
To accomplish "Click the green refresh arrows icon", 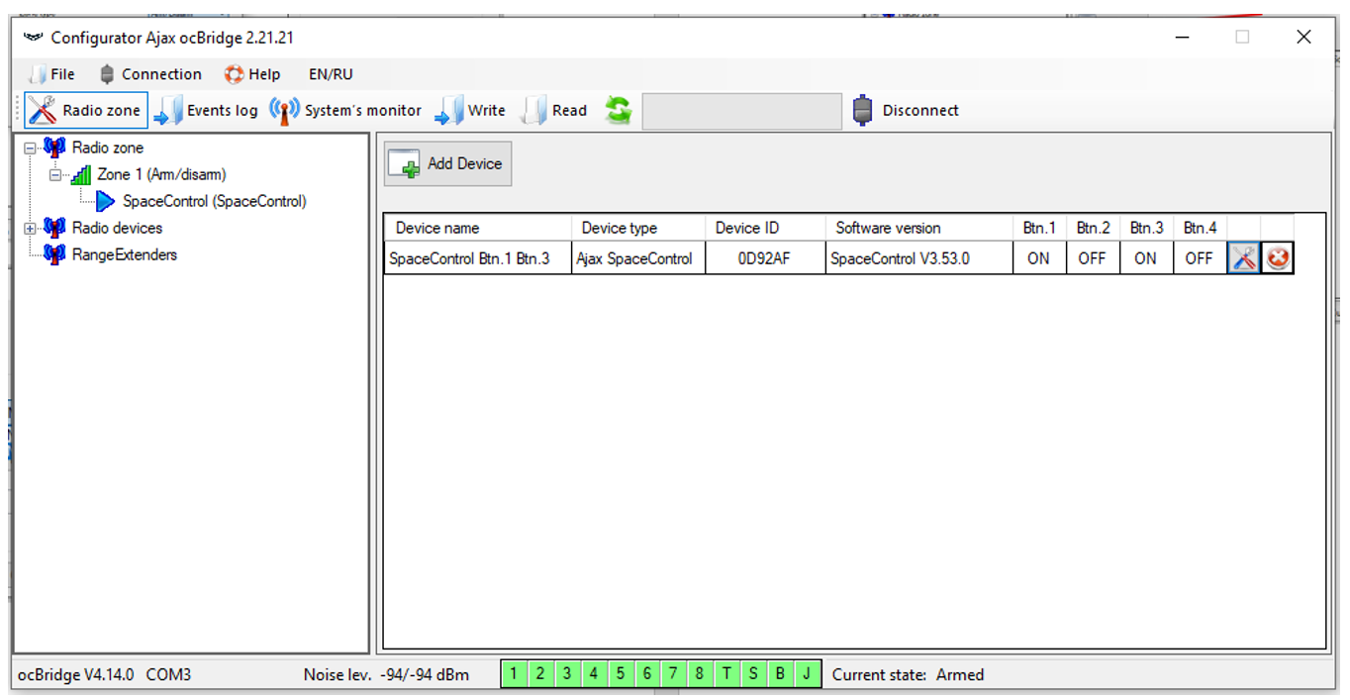I will pyautogui.click(x=619, y=110).
